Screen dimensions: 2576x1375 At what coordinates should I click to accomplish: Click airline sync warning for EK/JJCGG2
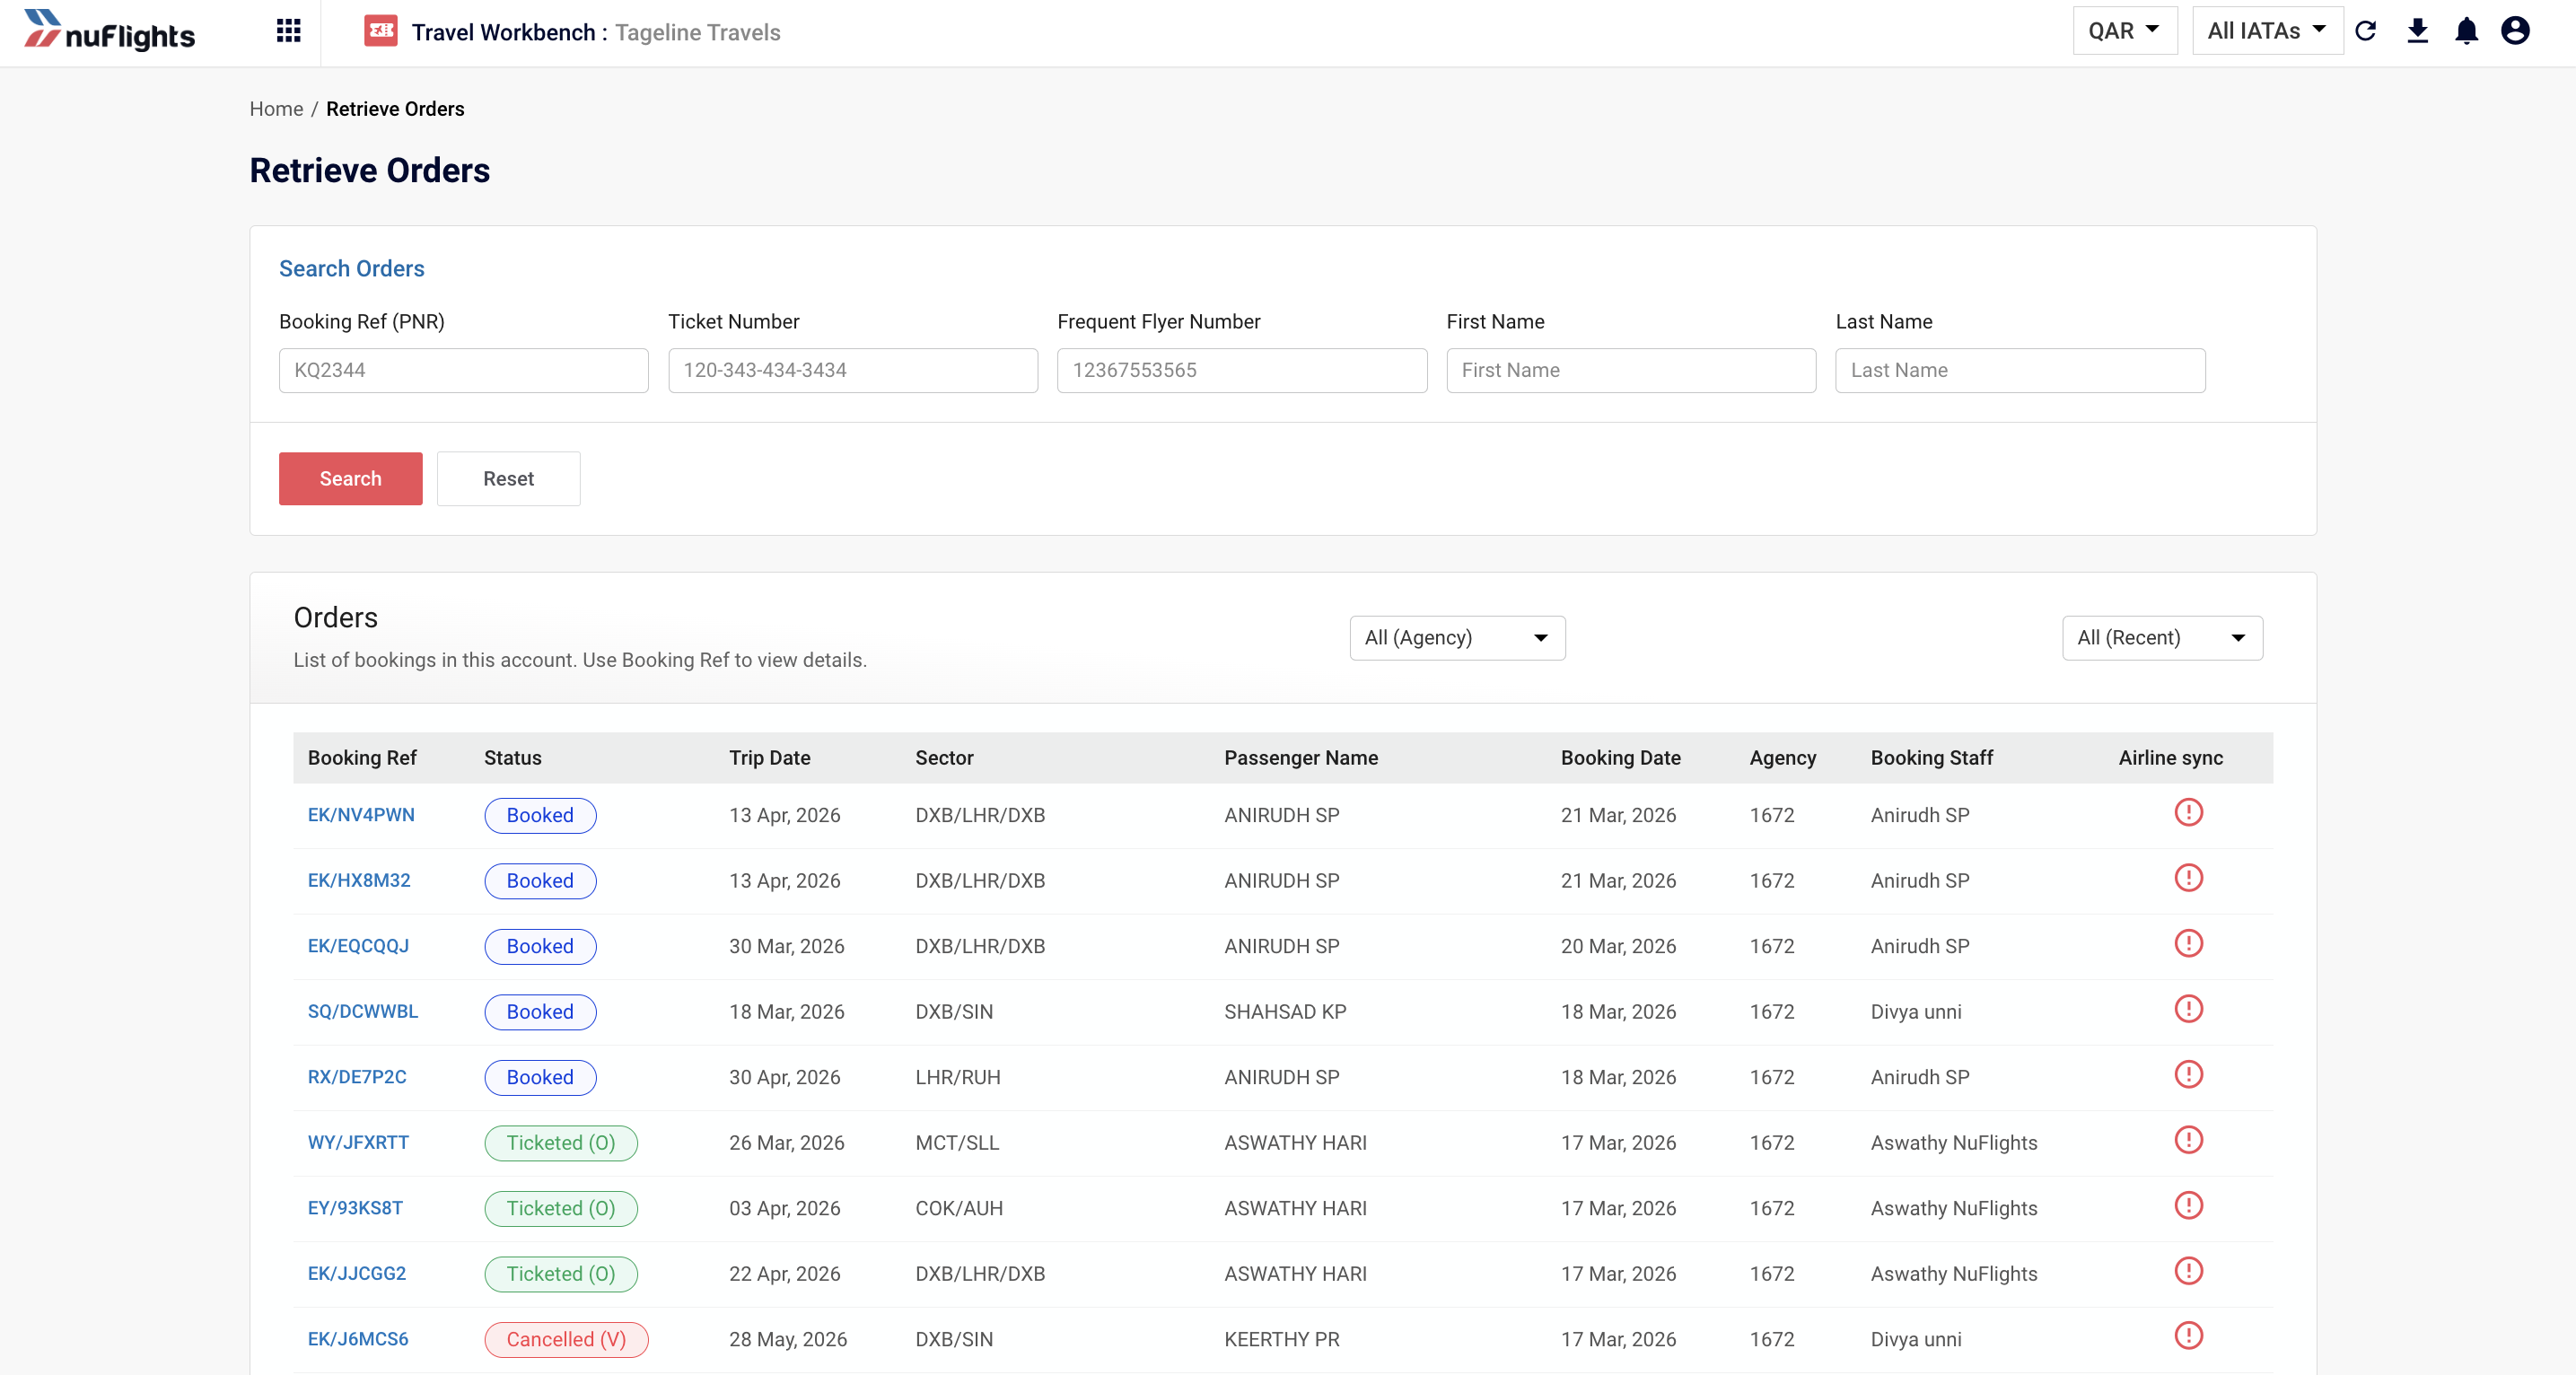coord(2188,1271)
